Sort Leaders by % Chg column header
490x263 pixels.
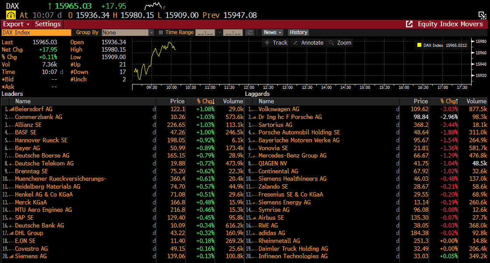[x=205, y=101]
